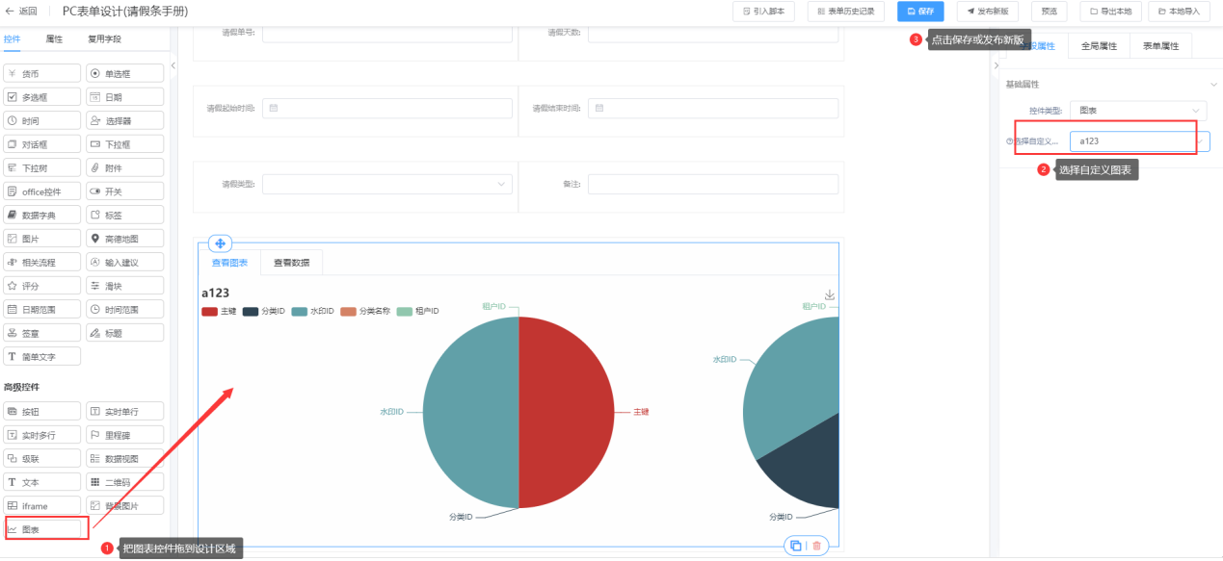Screen dimensions: 1223x561
Task: Switch to the 属性 tab
Action: pyautogui.click(x=54, y=39)
